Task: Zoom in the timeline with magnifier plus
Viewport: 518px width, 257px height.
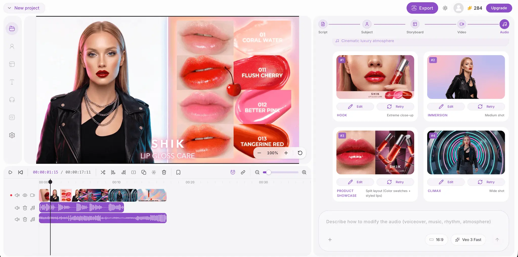Action: tap(304, 172)
